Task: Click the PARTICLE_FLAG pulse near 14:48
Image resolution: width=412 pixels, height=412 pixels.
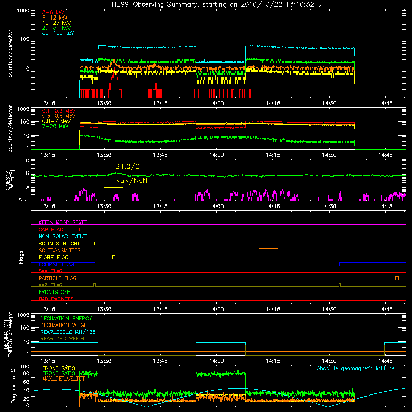Action: coord(397,278)
